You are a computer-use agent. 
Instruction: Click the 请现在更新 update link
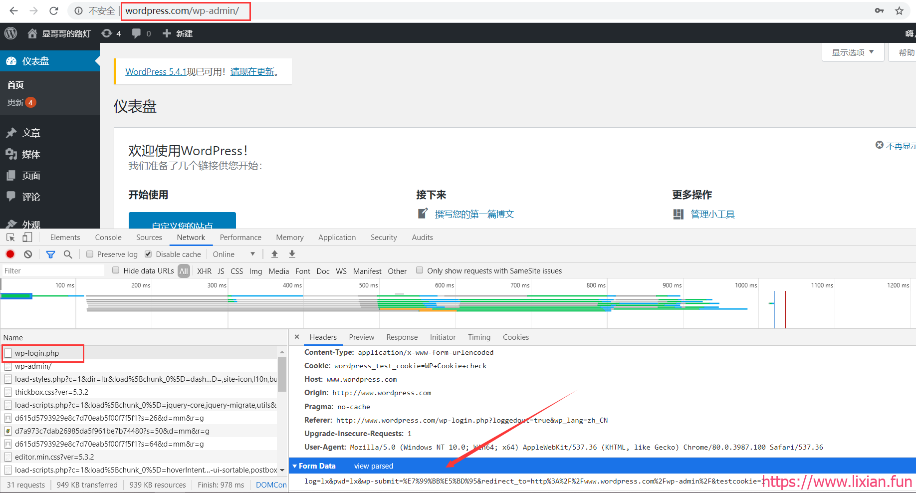(x=252, y=71)
